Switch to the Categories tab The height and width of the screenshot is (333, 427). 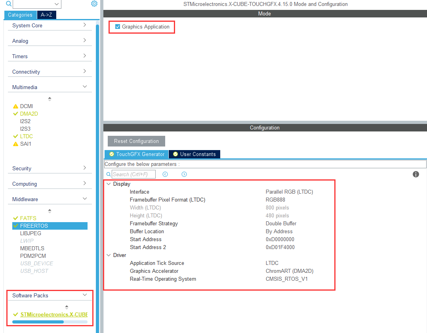pyautogui.click(x=20, y=15)
